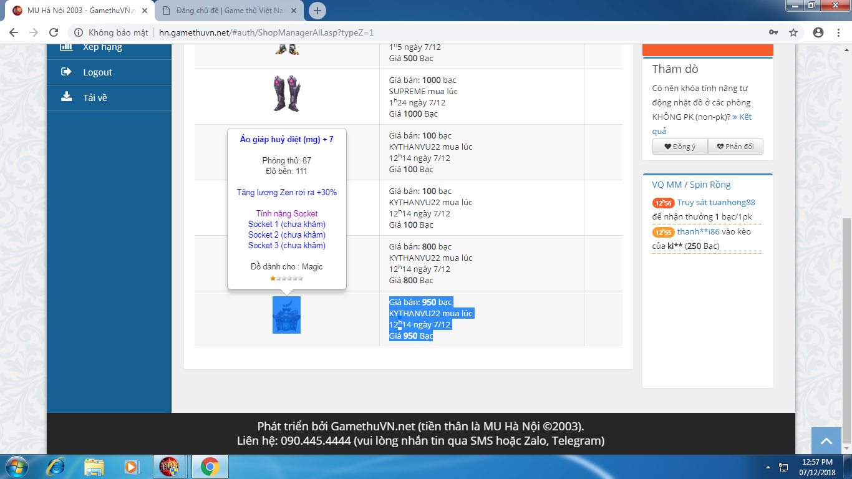Click the Giá 500 Bạc text
The width and height of the screenshot is (852, 479).
411,58
